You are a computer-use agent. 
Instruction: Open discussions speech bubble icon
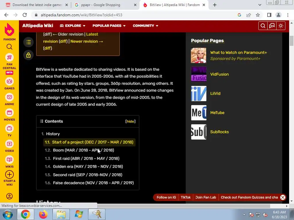pos(272,26)
